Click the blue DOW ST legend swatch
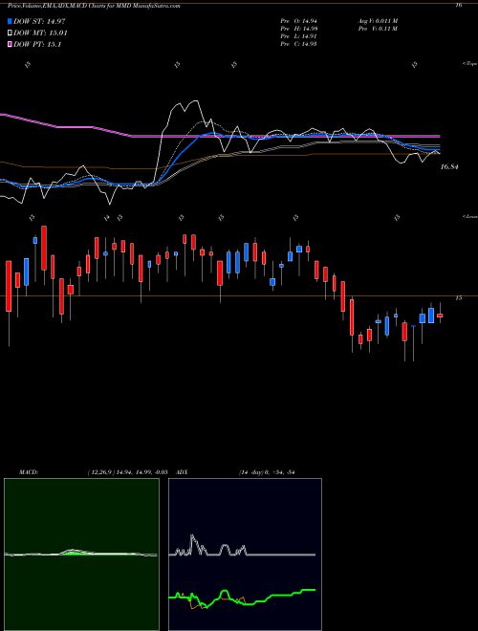This screenshot has width=478, height=631. 10,21
